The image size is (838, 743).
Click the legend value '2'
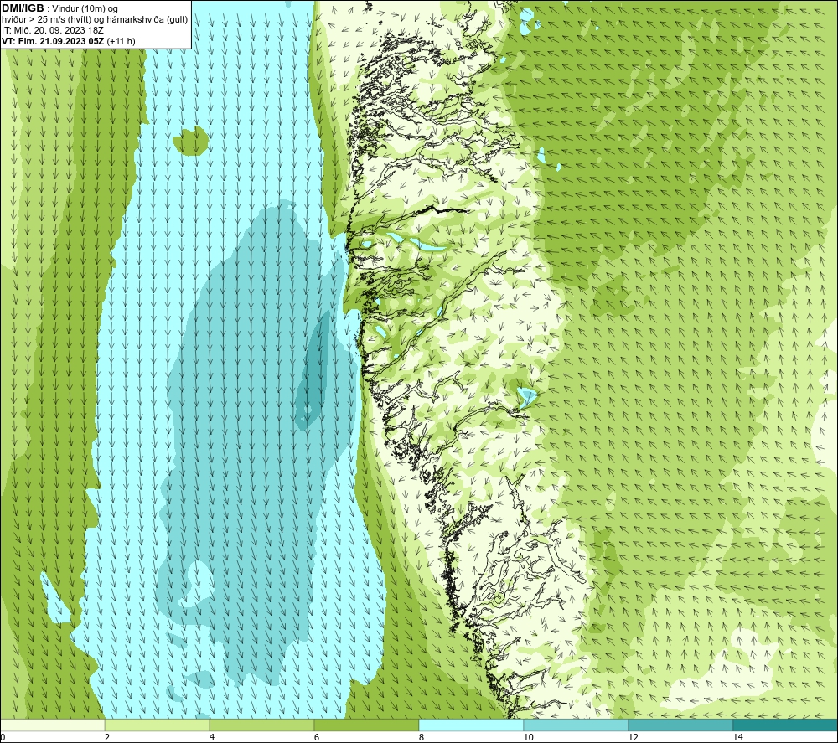[x=107, y=737]
